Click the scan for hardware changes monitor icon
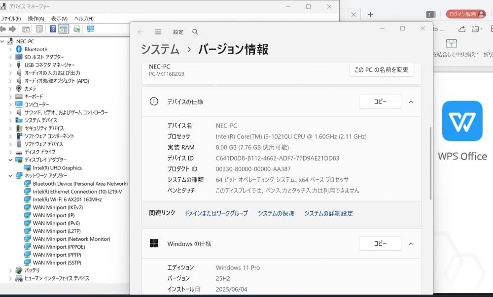 (90, 29)
